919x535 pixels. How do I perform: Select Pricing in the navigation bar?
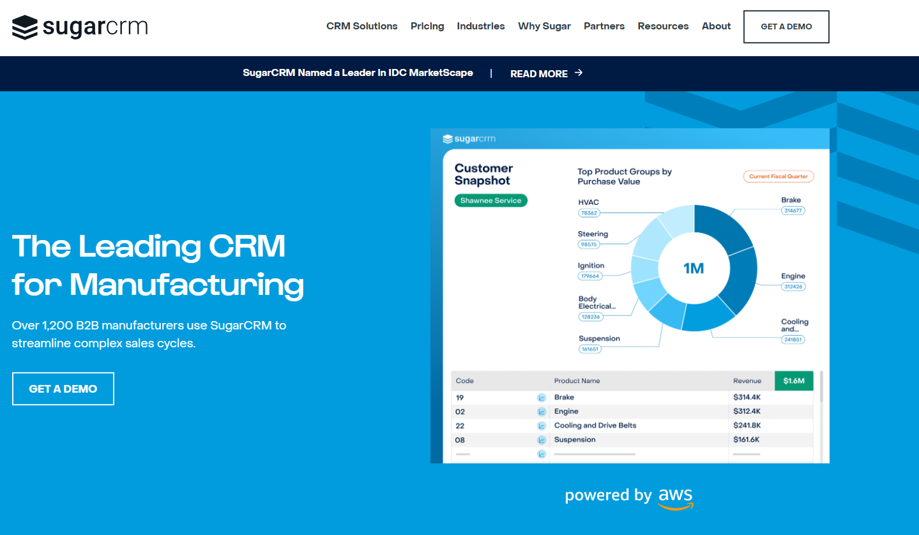[x=427, y=26]
